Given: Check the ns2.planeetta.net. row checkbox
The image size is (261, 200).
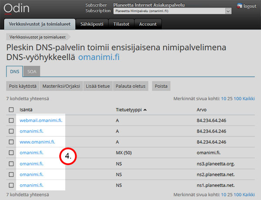Looking at the screenshot, I should tap(11, 174).
